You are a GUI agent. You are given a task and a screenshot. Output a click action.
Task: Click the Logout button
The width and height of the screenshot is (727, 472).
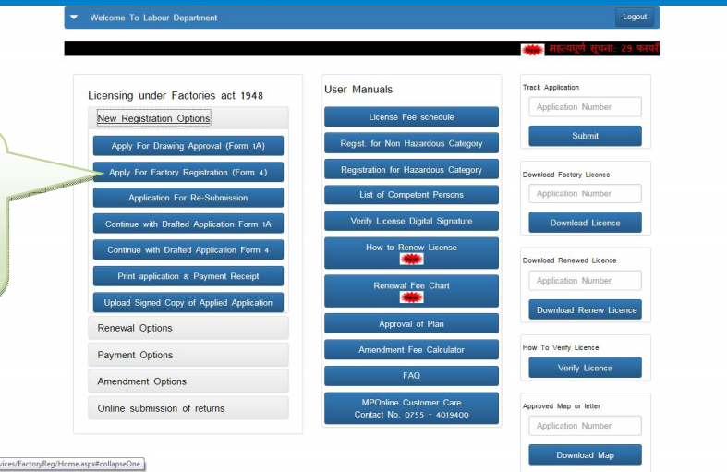(x=635, y=18)
